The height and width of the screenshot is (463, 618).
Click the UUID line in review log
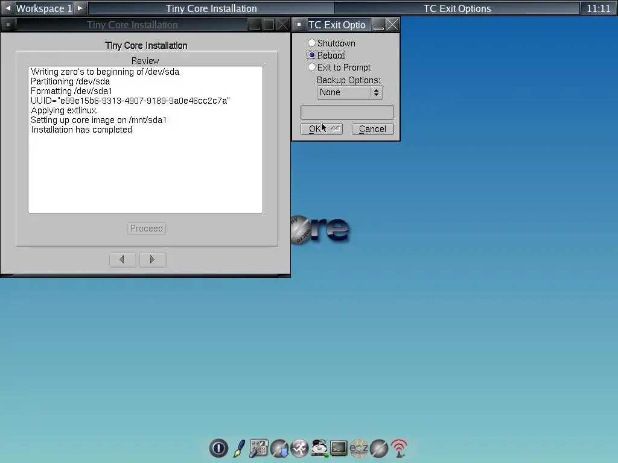tap(130, 101)
